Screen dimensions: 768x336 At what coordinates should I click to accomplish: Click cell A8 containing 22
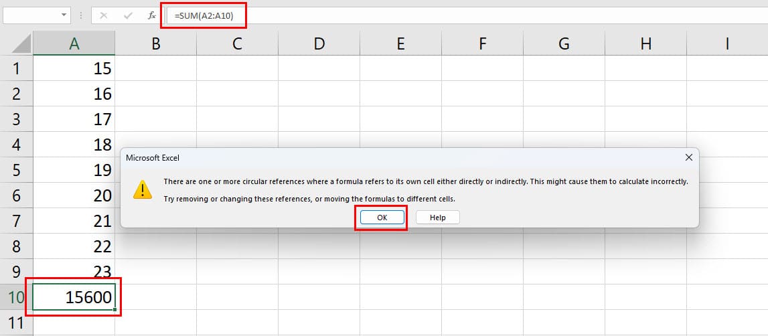(74, 246)
